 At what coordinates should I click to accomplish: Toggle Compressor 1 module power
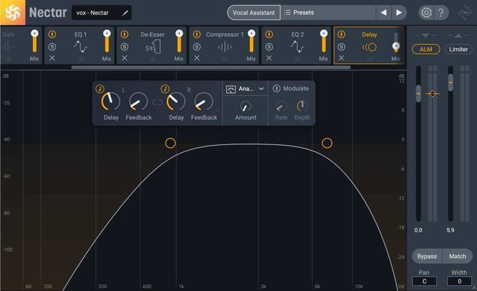point(197,34)
